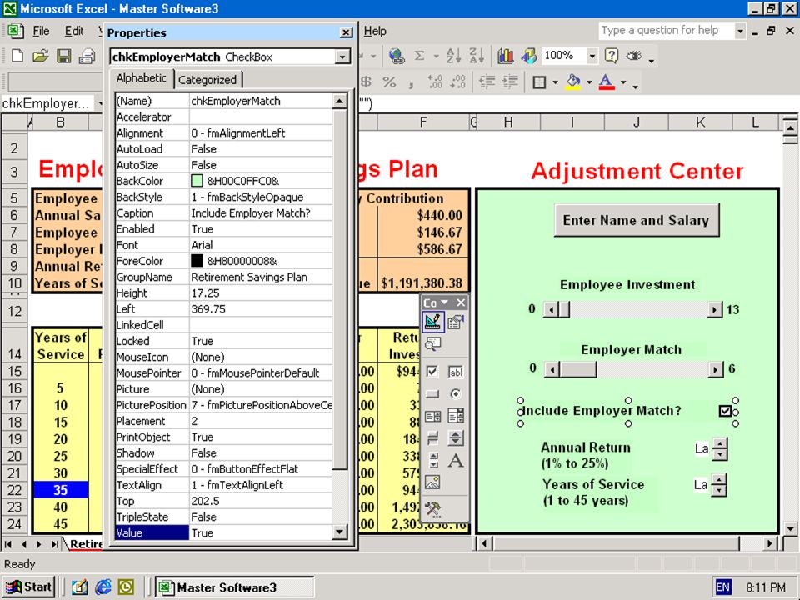Click the Properties icon in Control Toolbox
Image resolution: width=800 pixels, height=600 pixels.
pyautogui.click(x=456, y=322)
